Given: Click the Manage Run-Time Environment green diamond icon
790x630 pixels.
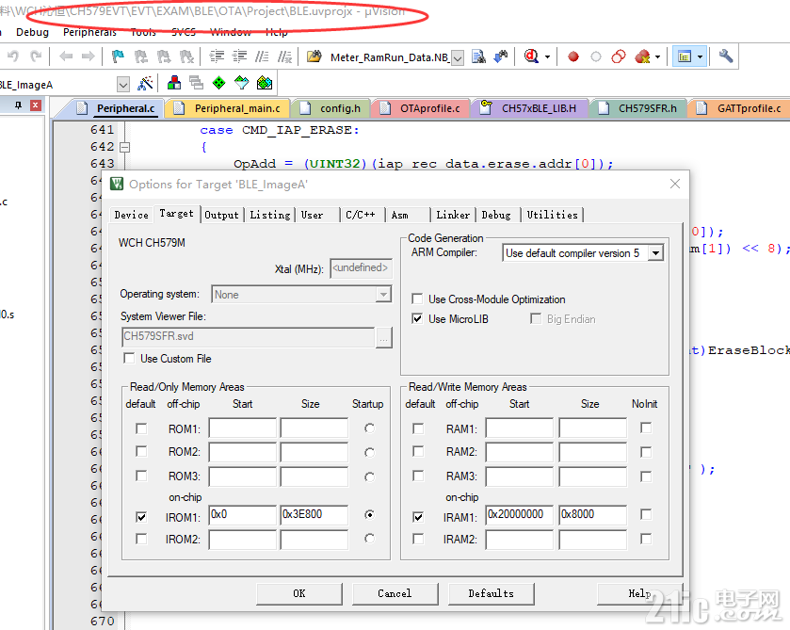Looking at the screenshot, I should [x=218, y=83].
